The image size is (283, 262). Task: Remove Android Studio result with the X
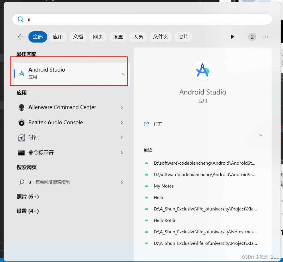[123, 74]
